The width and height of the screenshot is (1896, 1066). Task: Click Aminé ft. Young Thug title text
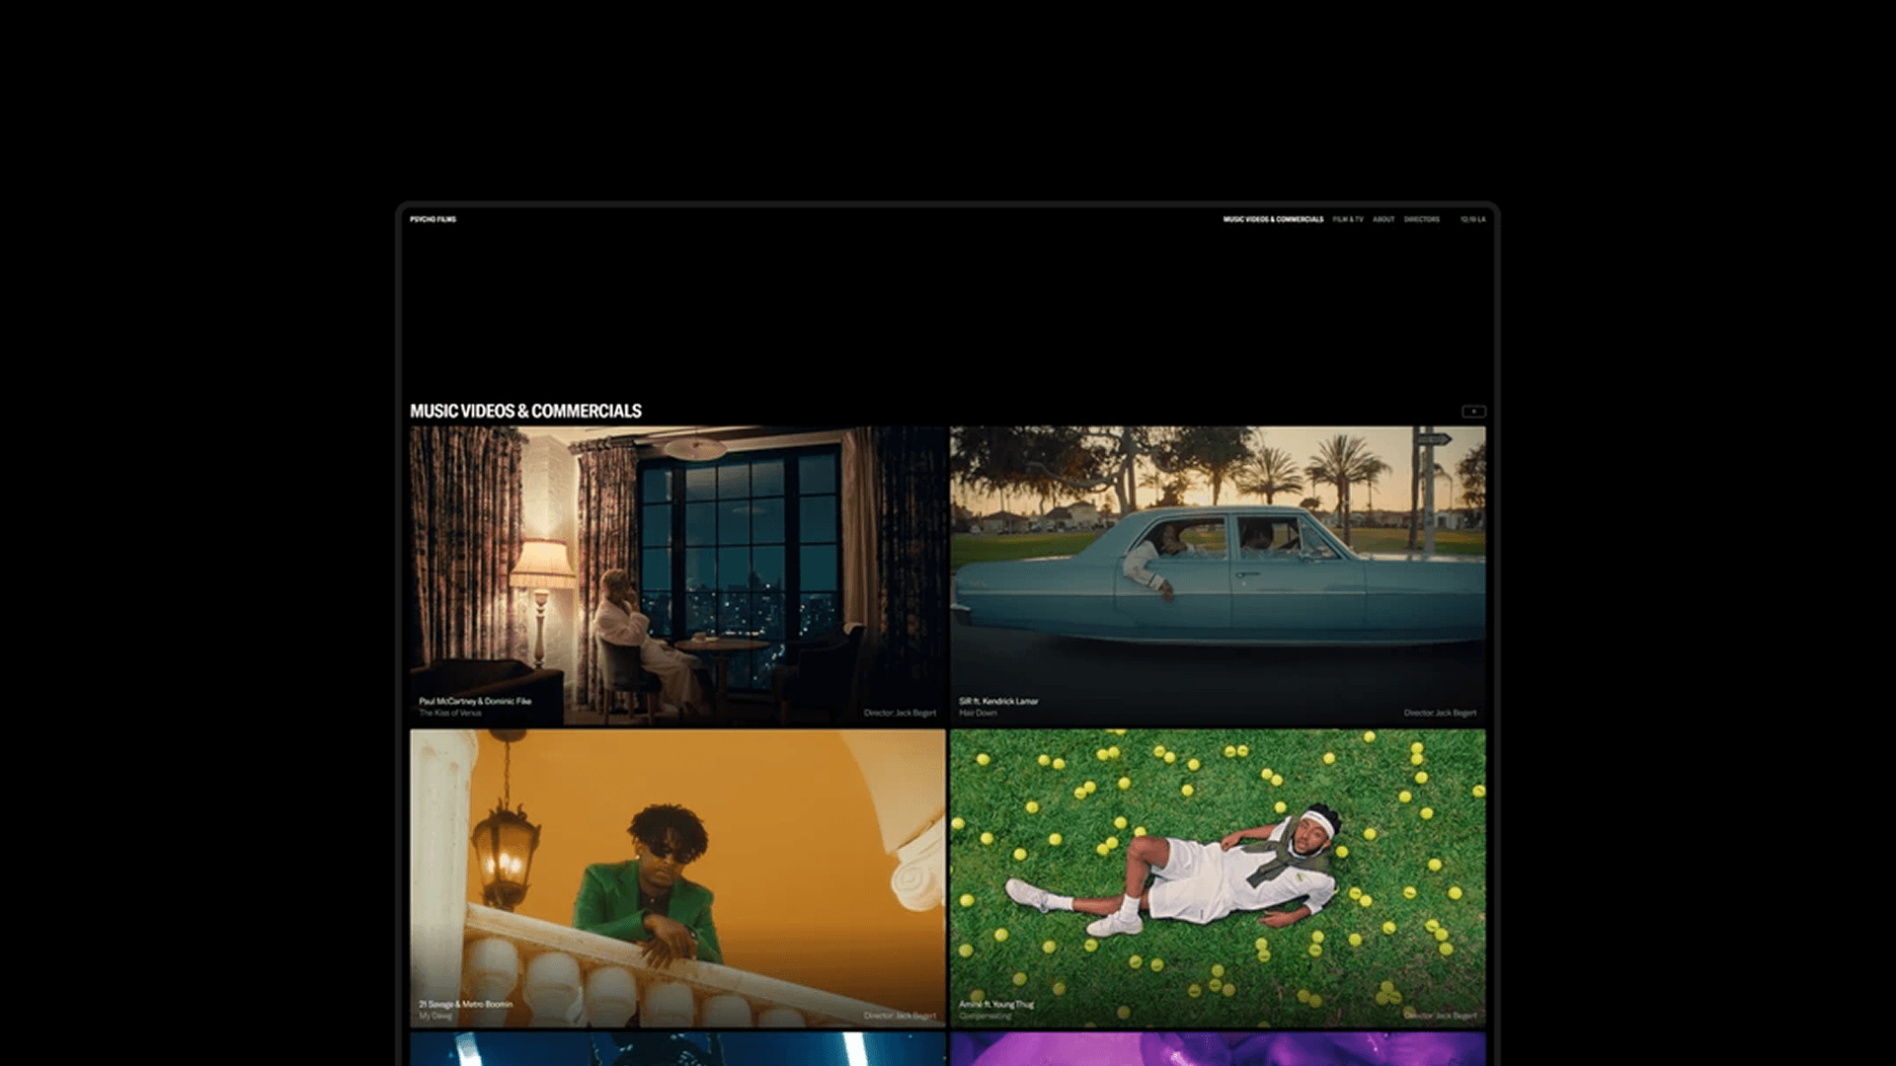996,1004
